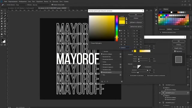
Task: Enable the Сглаживание checkbox
Action: (144, 67)
